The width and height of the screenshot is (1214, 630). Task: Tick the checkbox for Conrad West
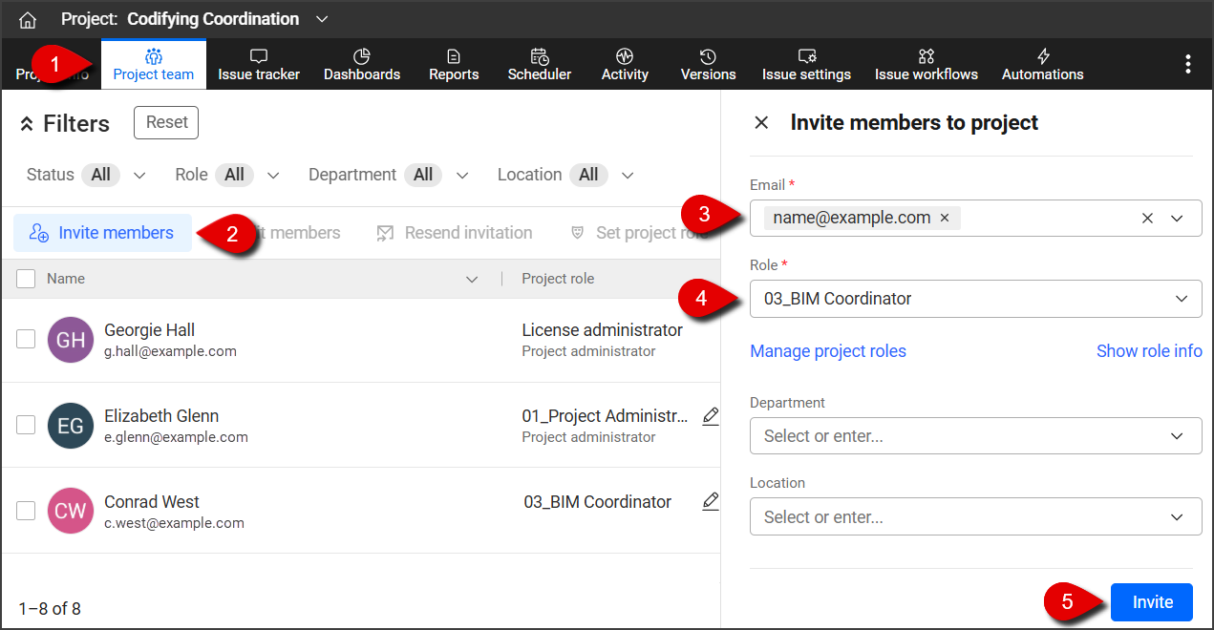(26, 511)
